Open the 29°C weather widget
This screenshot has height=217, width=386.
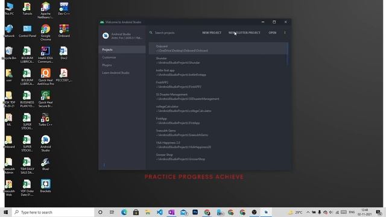(295, 212)
